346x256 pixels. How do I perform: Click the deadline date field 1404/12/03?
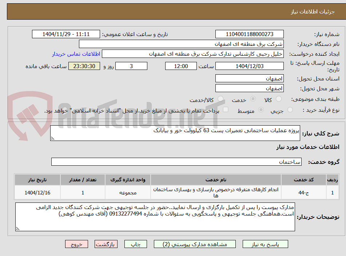tap(249, 66)
